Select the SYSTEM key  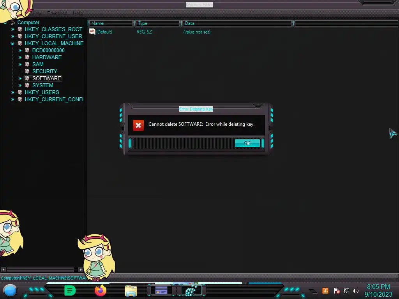click(43, 85)
